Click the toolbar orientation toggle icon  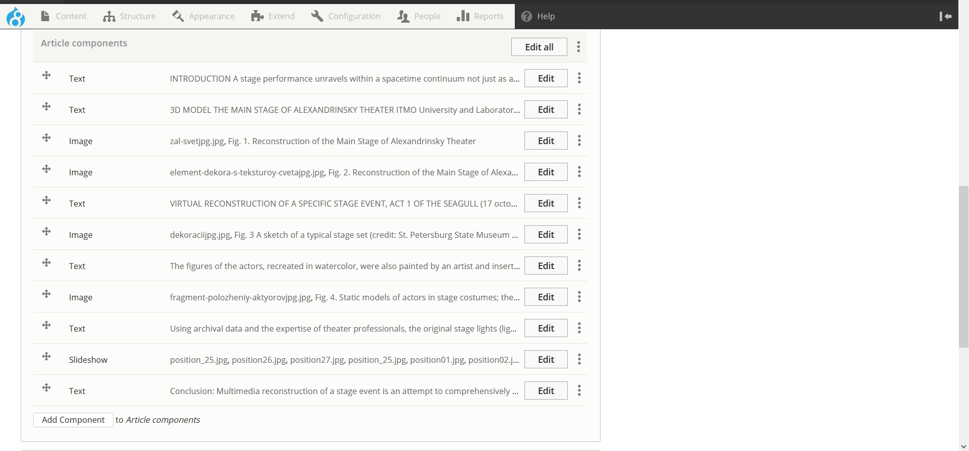(945, 17)
